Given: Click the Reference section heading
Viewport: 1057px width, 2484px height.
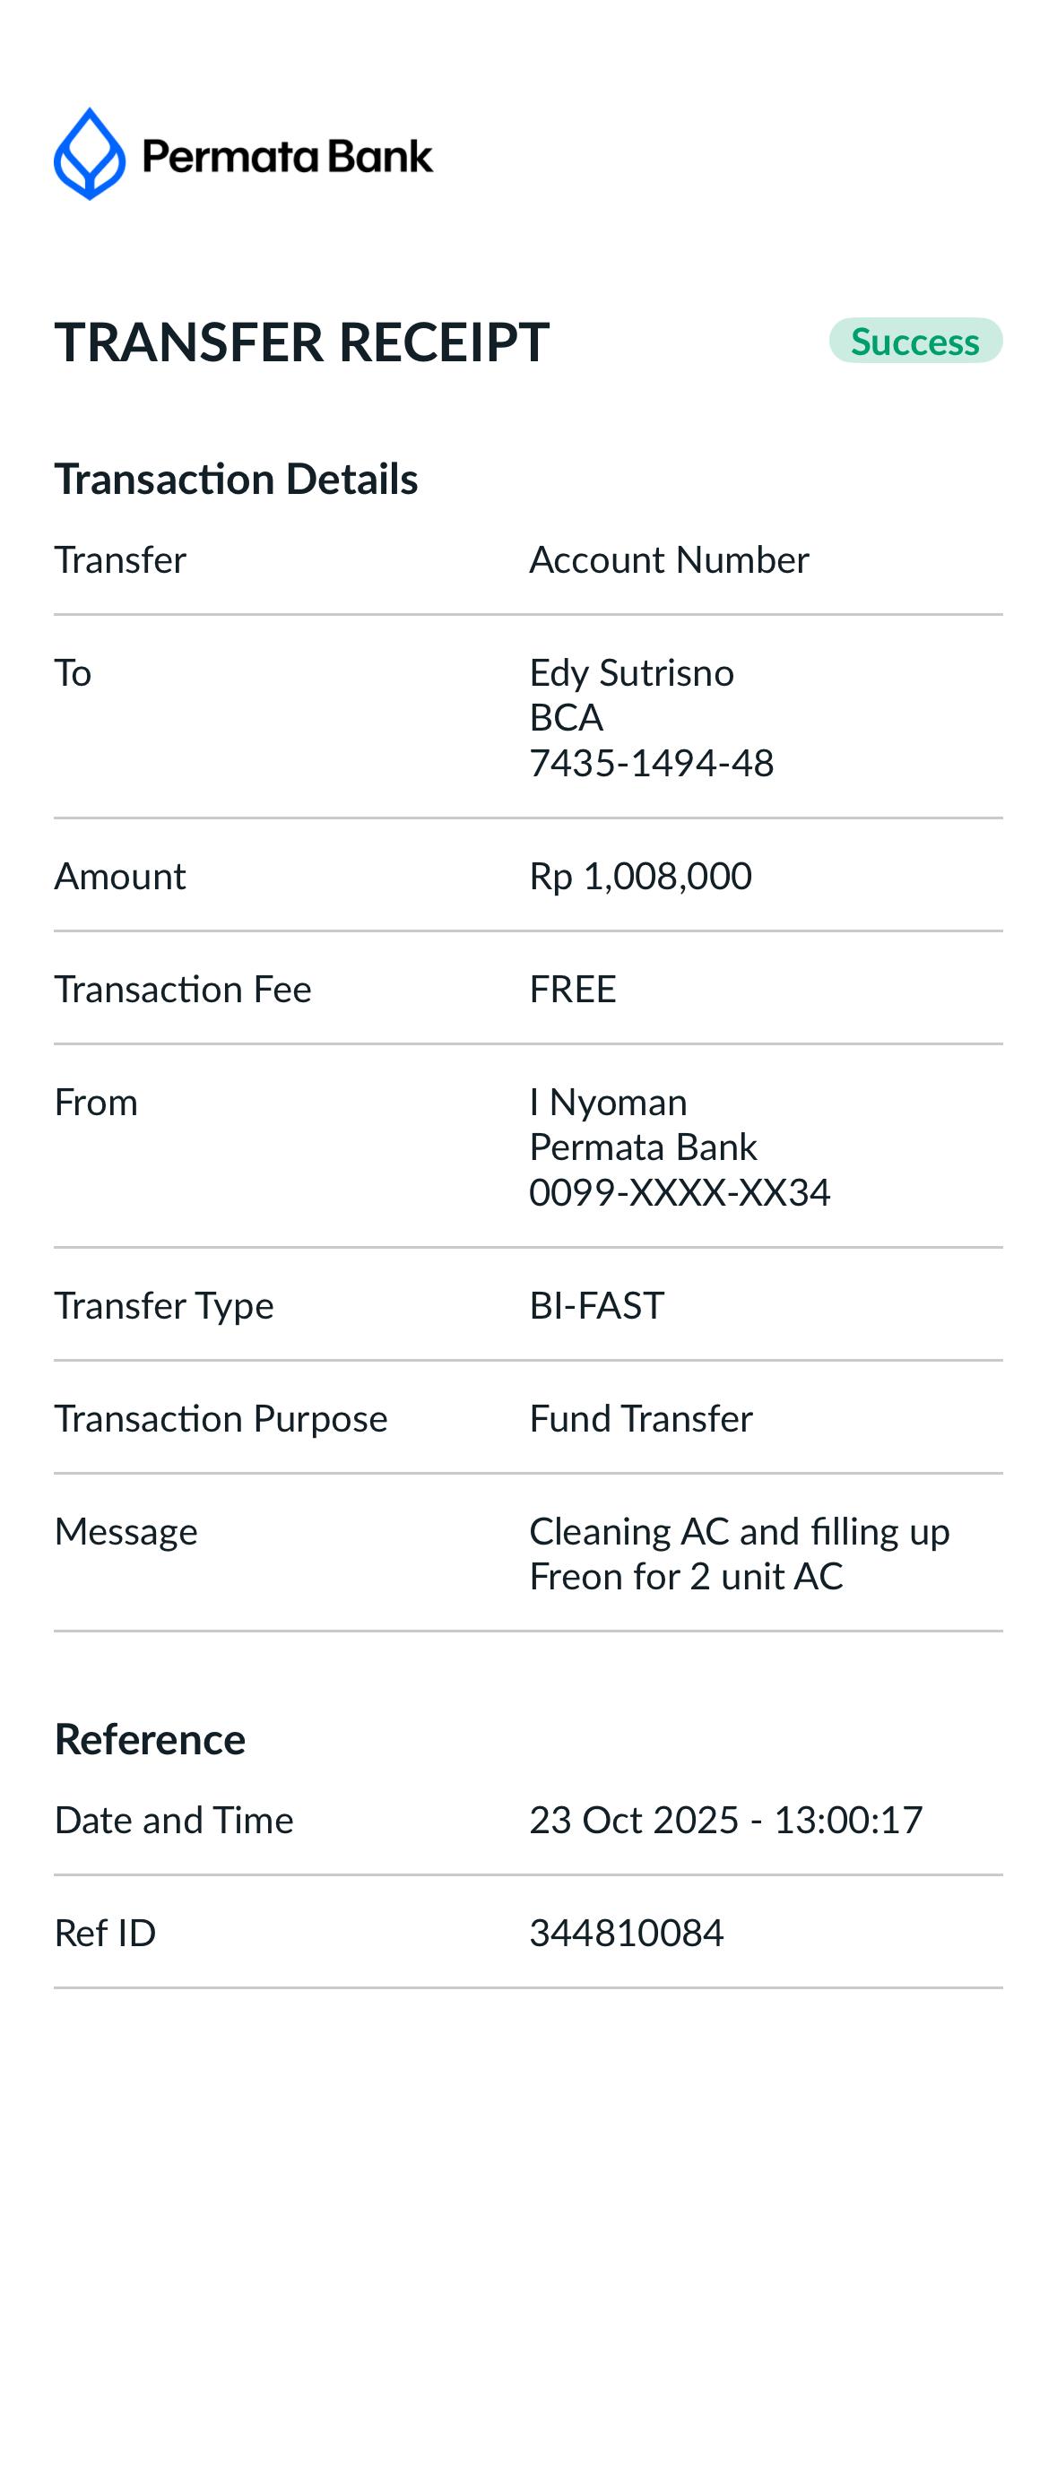Looking at the screenshot, I should [x=151, y=1740].
